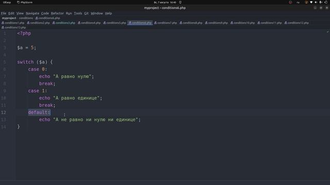Click the echo "А не равно ни нулю ни единице" line
Image resolution: width=330 pixels, height=185 pixels.
click(90, 120)
